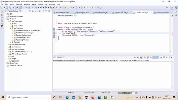Screen dimensions: 178x100
Task: Click the heap memory status bar
Action: click(127, 93)
